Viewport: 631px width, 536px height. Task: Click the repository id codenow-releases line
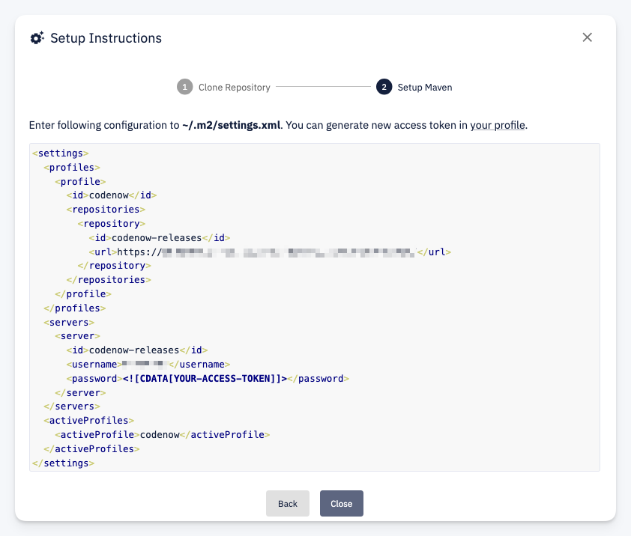tap(160, 237)
